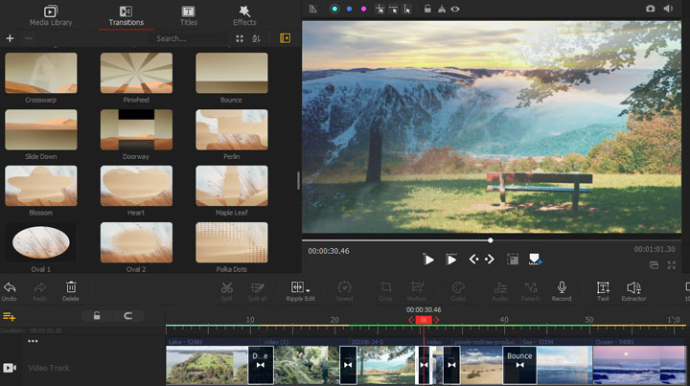Open the Text tool

click(603, 287)
